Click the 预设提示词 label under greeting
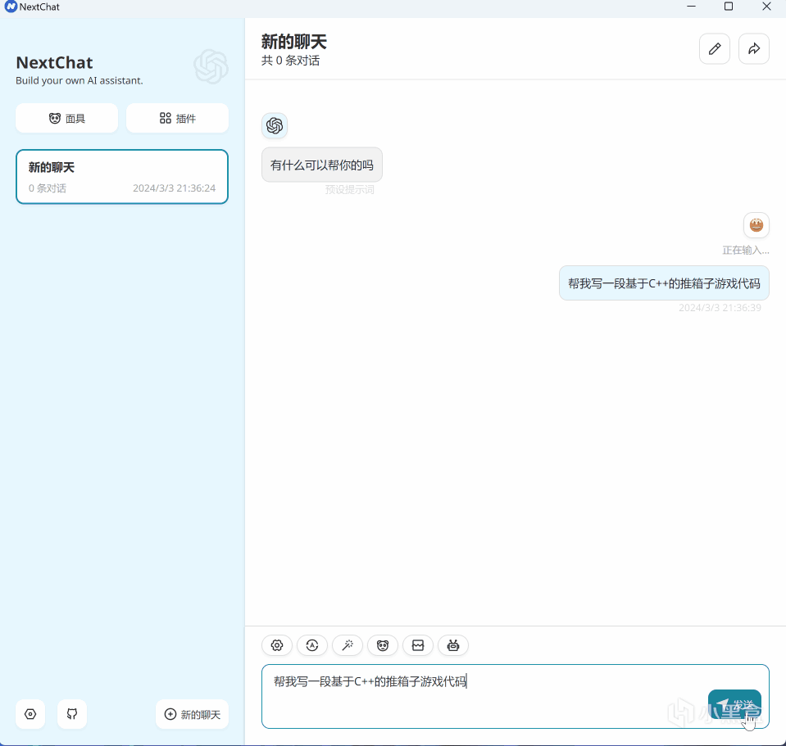The width and height of the screenshot is (786, 746). [x=349, y=190]
